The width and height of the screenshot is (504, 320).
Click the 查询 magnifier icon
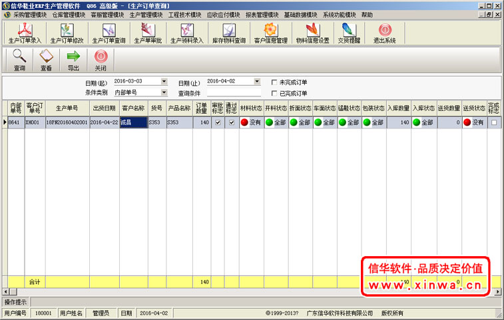point(19,60)
